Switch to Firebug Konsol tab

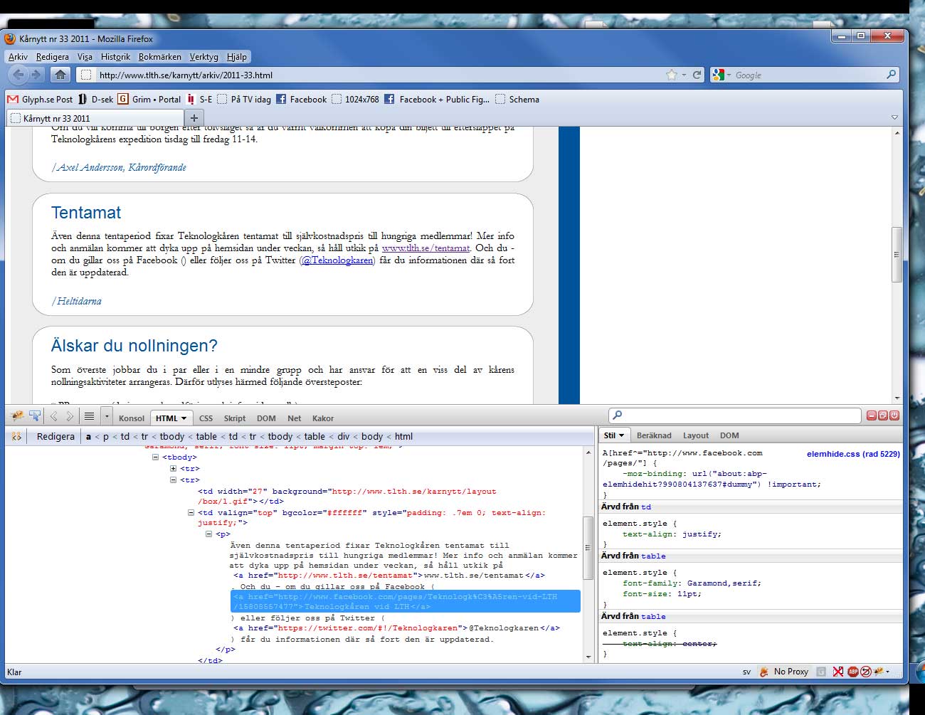tap(132, 418)
